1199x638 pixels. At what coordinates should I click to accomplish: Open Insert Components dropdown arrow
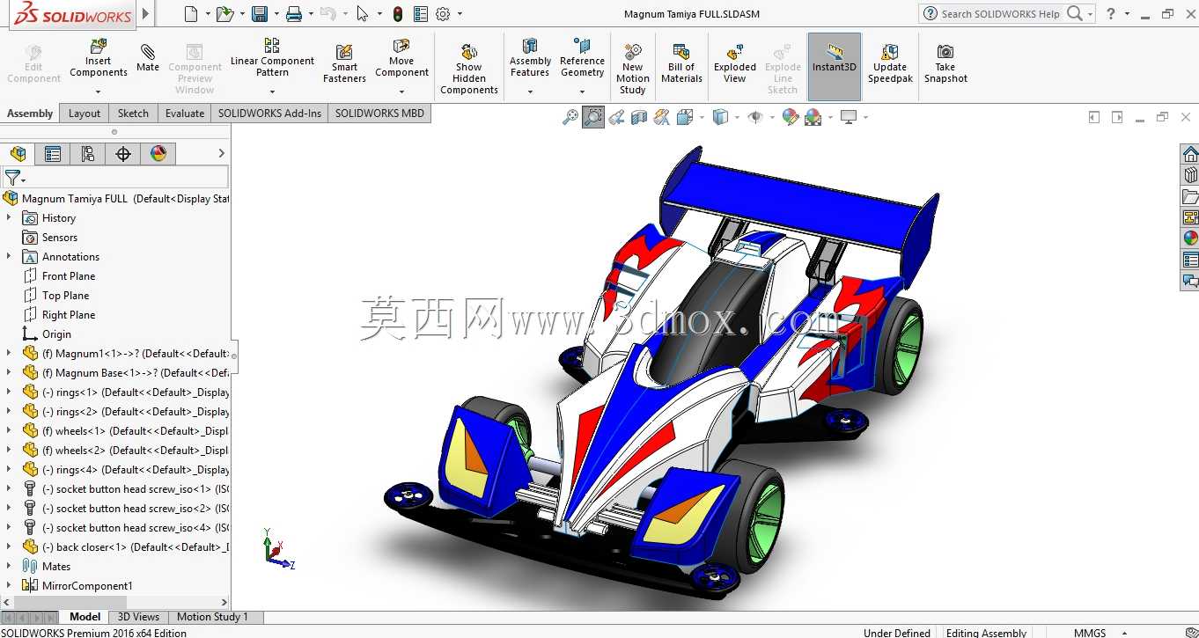pos(99,92)
